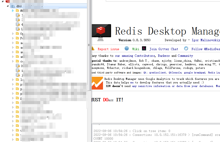
Task: Click the 'Redis Desktop Manager' title heading
Action: coord(167,31)
